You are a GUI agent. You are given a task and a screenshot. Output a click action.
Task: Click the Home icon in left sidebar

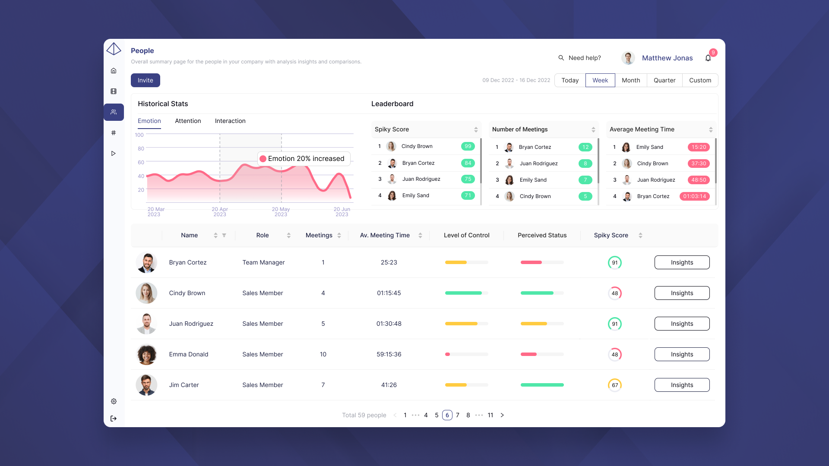coord(113,71)
